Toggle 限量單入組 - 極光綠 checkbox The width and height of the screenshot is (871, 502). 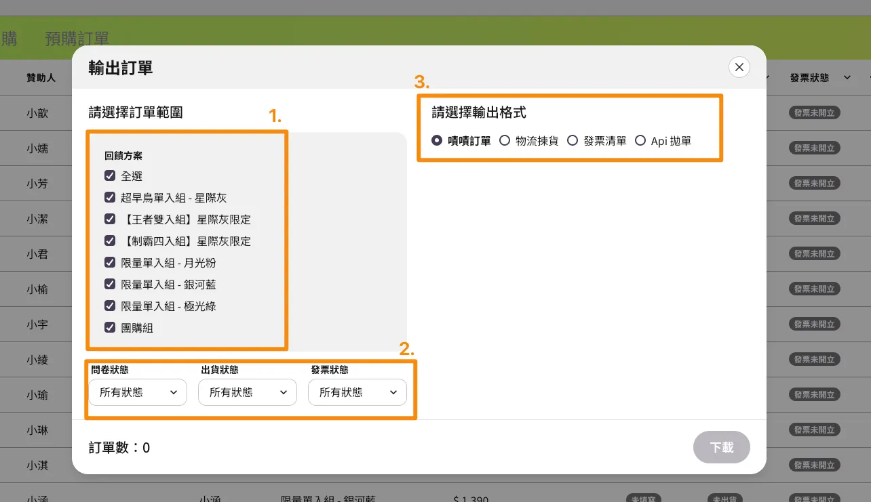click(x=110, y=306)
